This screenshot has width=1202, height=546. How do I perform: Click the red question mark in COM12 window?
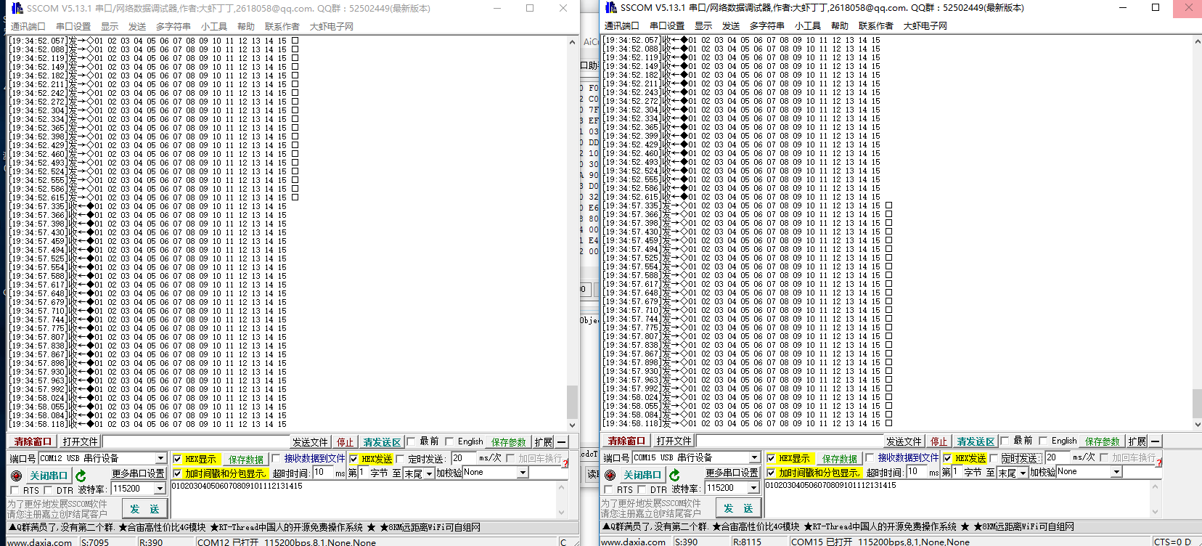click(565, 463)
